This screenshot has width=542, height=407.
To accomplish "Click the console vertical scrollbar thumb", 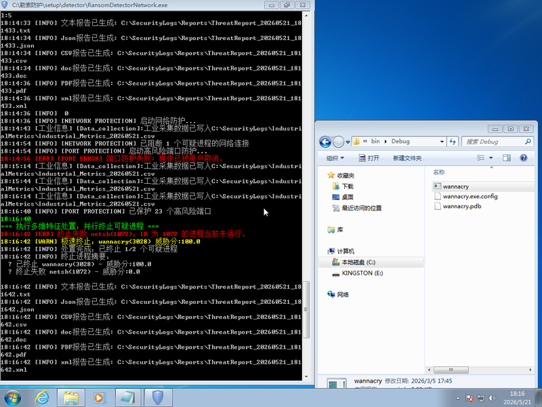I will pos(306,309).
